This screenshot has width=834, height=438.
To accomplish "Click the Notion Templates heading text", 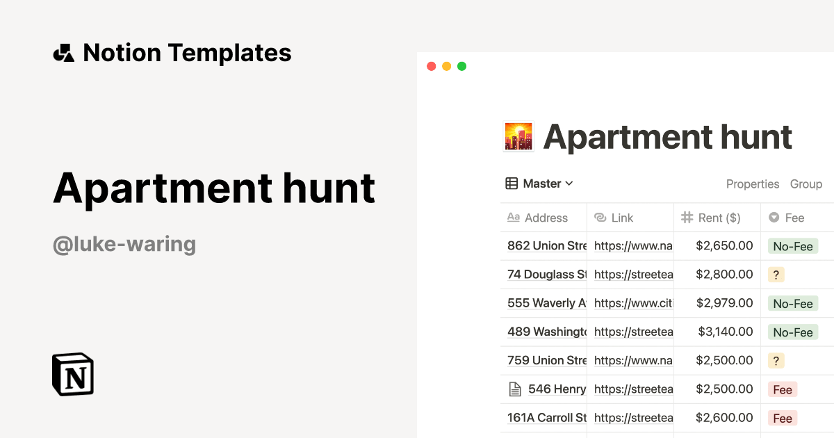I will pos(187,53).
